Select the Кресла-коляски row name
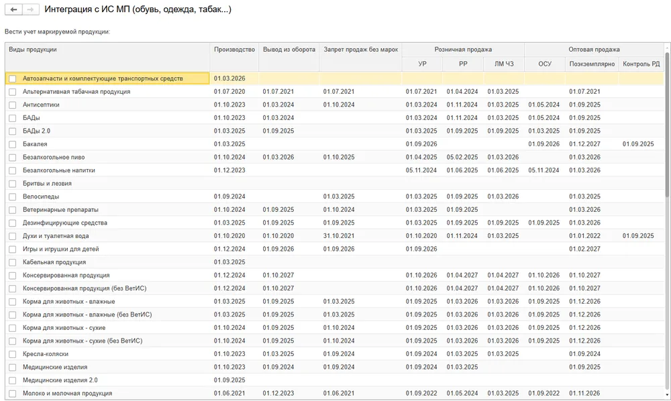Screen dimensions: 671x401 (46, 354)
